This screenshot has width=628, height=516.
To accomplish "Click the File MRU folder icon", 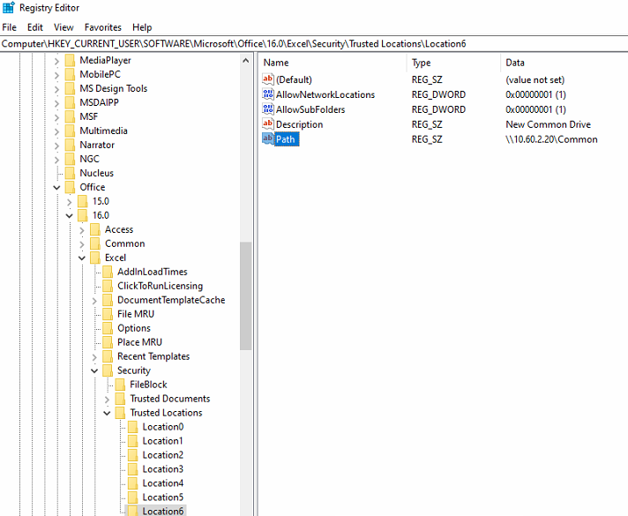I will tap(108, 314).
